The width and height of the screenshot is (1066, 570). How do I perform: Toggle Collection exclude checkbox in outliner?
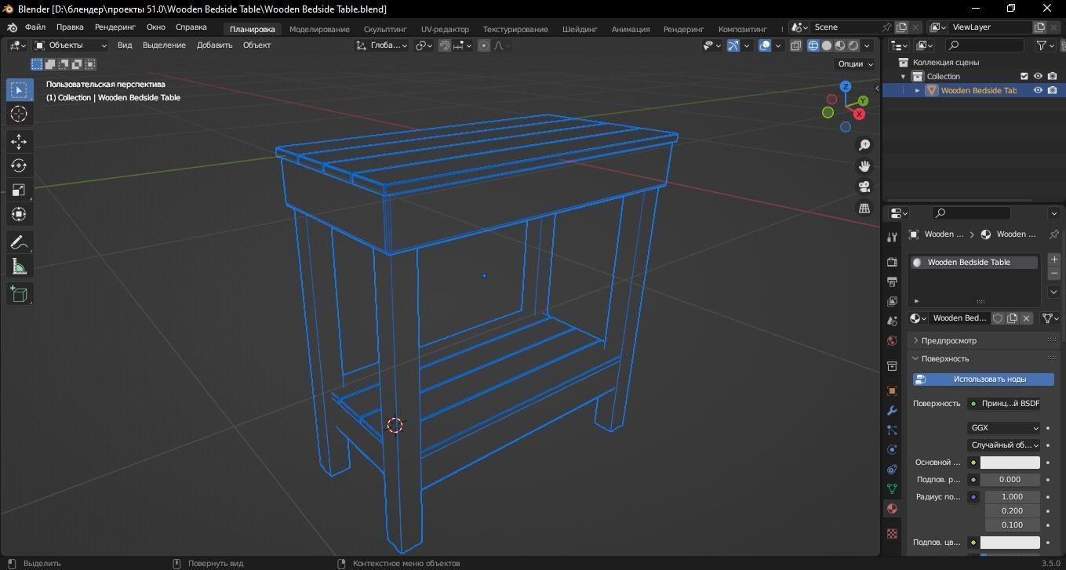coord(1024,76)
